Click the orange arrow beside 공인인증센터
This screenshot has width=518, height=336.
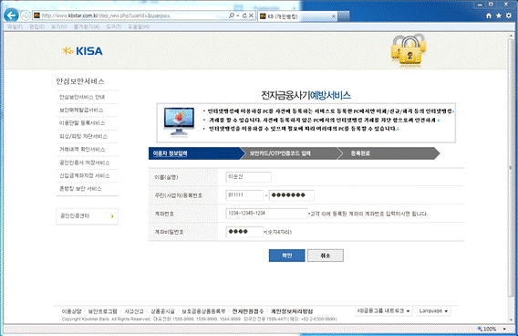click(112, 216)
